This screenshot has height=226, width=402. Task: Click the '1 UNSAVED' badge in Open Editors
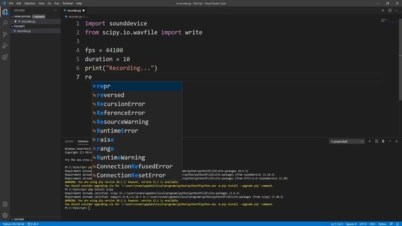[38, 16]
